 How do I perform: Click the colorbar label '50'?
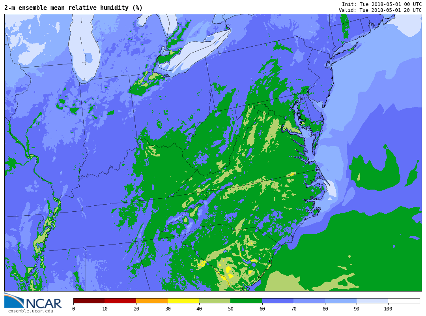(231, 308)
